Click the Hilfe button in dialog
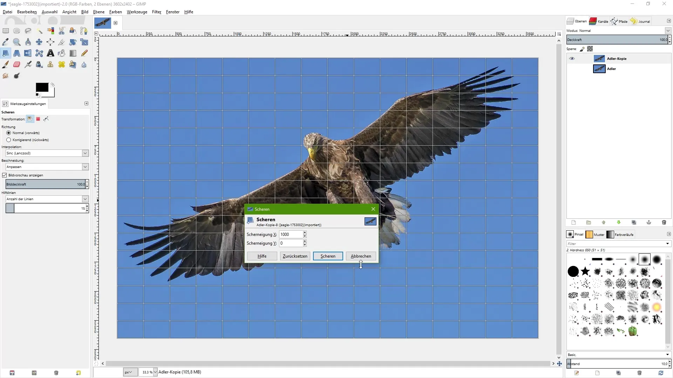This screenshot has width=673, height=378. pos(262,256)
